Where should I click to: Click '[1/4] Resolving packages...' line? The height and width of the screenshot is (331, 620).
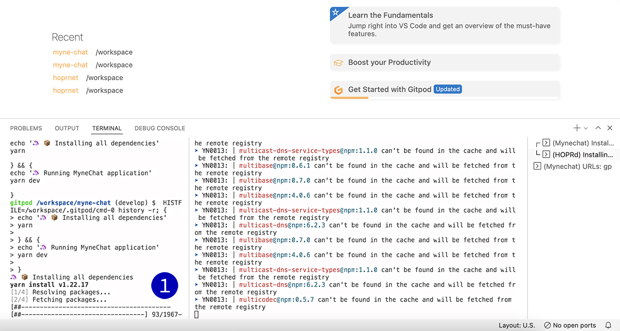[61, 292]
